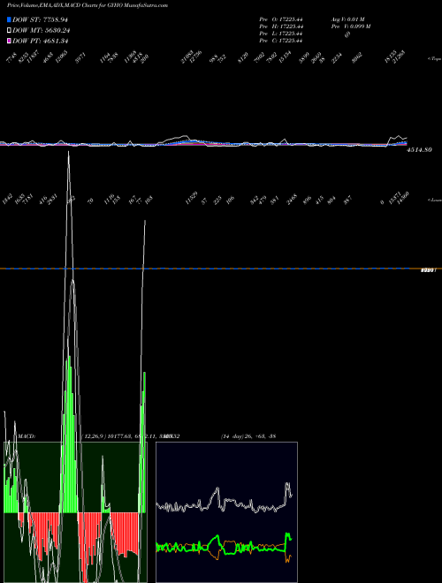
Task: Select the DOW MT: 5630.24 label
Action: (42, 31)
